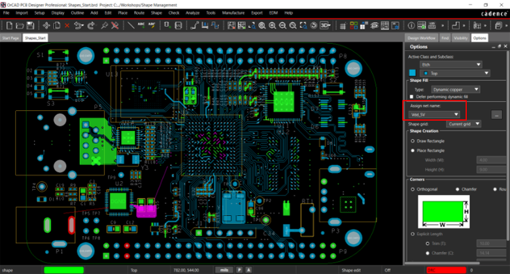Click the Shapes_Start document tab
The image size is (510, 274).
35,38
